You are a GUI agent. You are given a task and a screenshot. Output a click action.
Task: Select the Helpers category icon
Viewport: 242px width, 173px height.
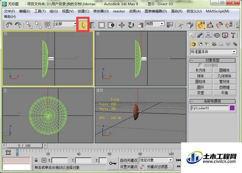click(221, 44)
